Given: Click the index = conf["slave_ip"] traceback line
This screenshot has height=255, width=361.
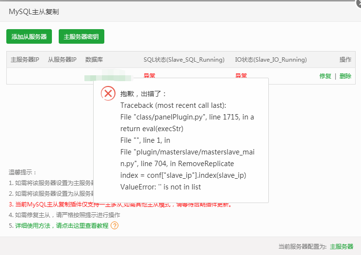Looking at the screenshot, I should coord(183,175).
